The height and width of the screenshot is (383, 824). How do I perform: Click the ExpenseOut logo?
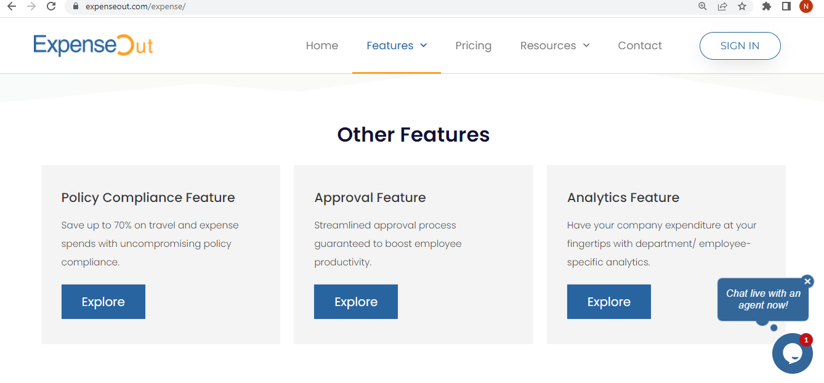point(93,45)
